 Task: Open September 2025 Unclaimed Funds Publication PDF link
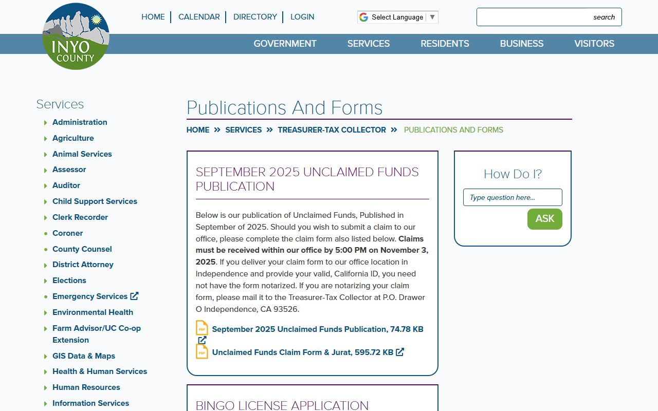point(318,329)
